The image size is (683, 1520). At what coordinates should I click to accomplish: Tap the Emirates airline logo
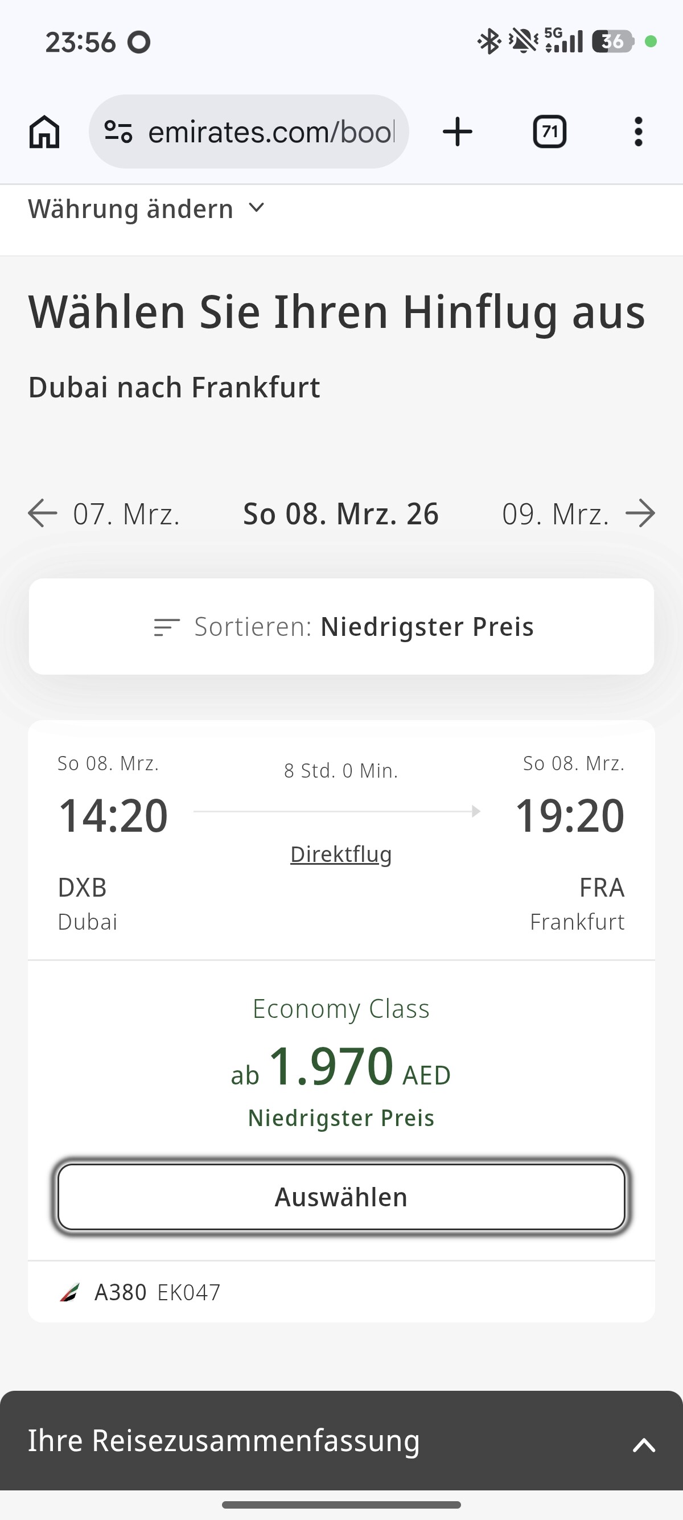click(69, 1292)
